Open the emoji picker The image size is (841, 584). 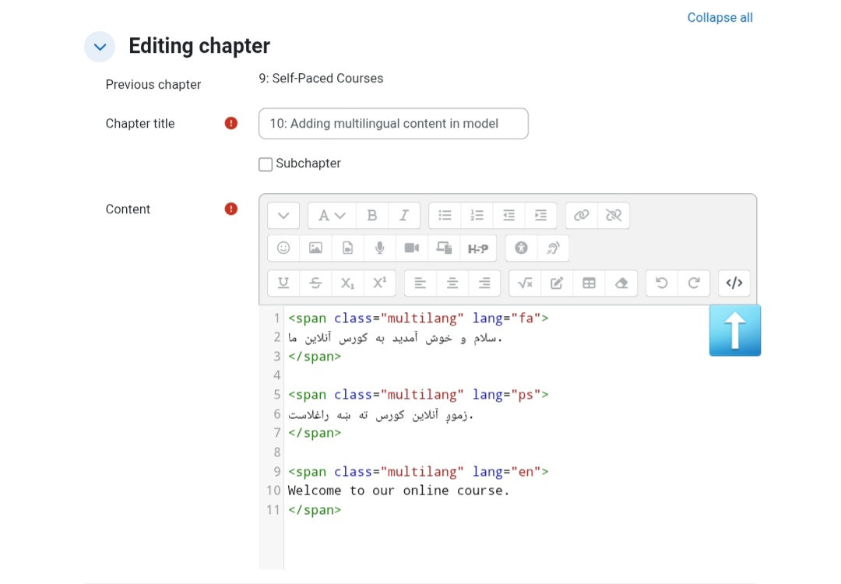(283, 248)
